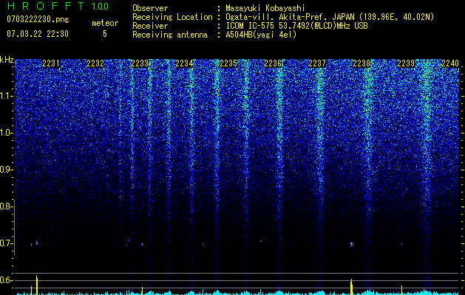Click the 2231 time marker
This screenshot has width=465, height=295.
pyautogui.click(x=51, y=63)
